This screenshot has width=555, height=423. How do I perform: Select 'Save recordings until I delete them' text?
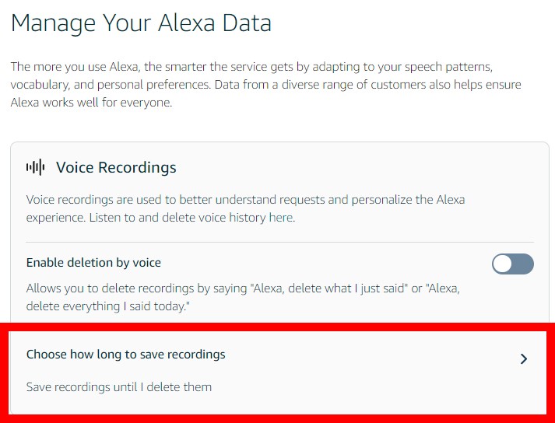119,386
